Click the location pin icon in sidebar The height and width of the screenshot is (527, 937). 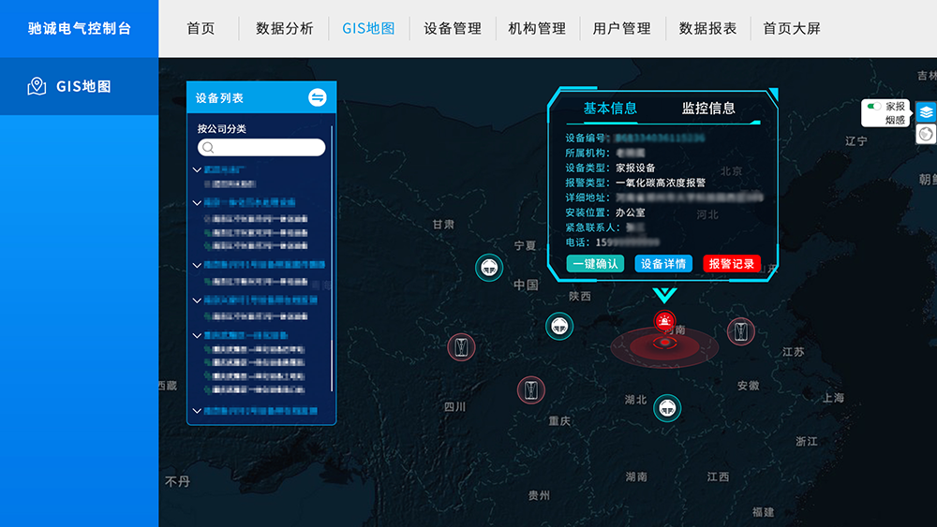[37, 86]
